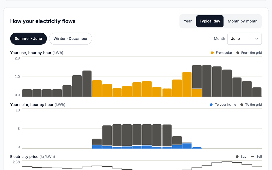Click the Sell legend line marker

tap(252, 157)
